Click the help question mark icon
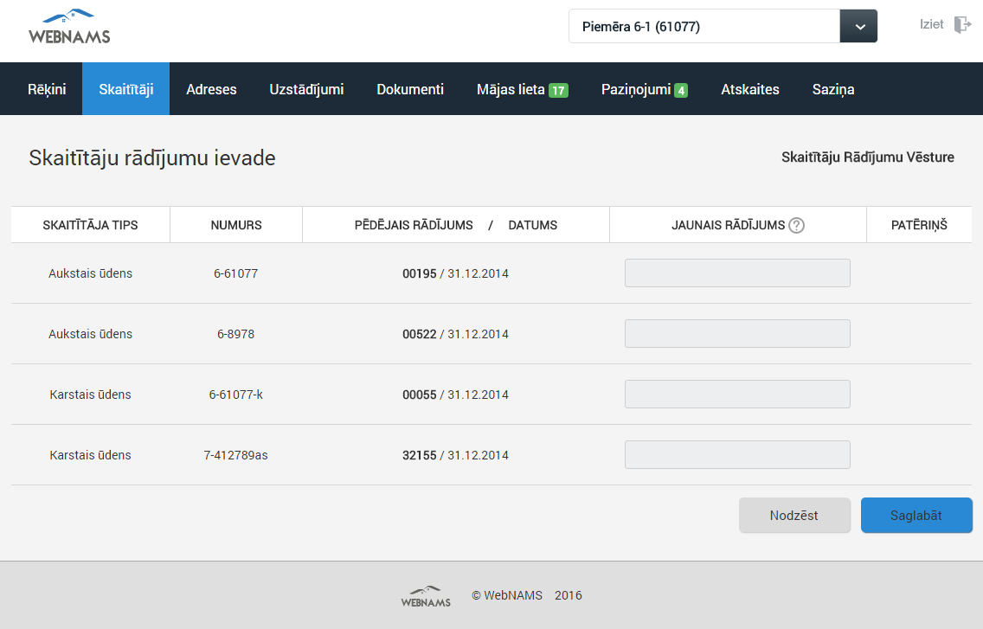Image resolution: width=983 pixels, height=629 pixels. pos(797,225)
